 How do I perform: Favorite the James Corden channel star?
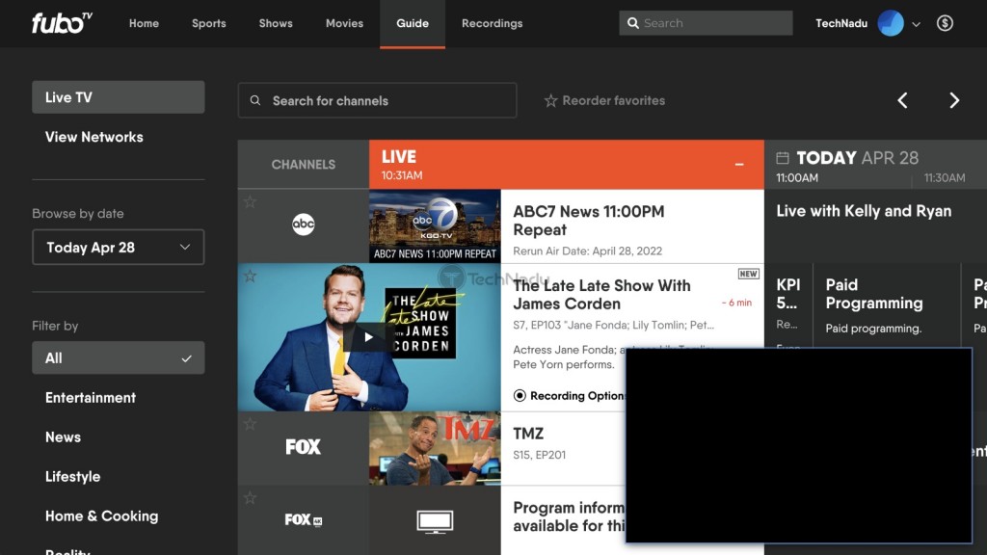[250, 276]
